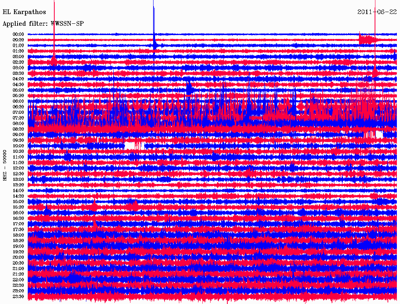
Task: Select the 22:30 time label
Action: pos(18,285)
